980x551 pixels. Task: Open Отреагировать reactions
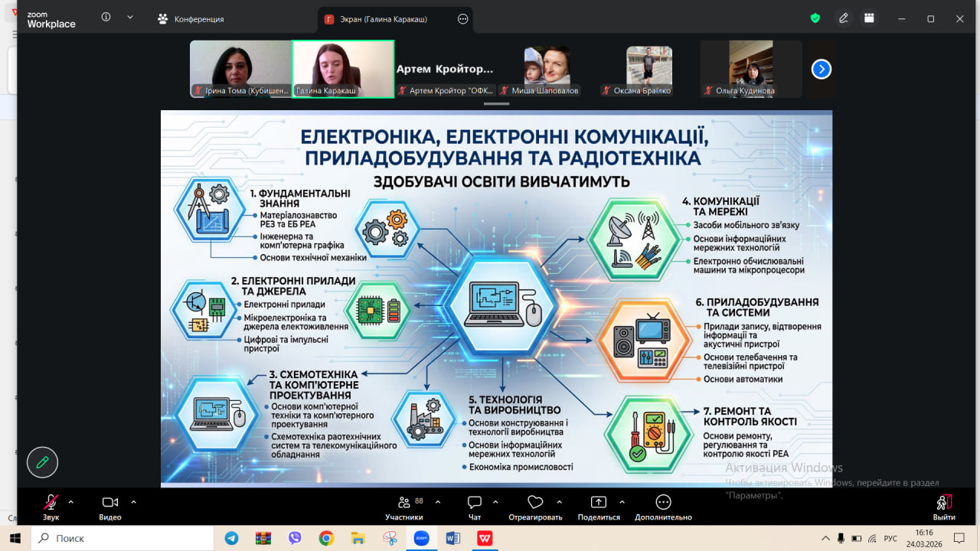[x=535, y=507]
